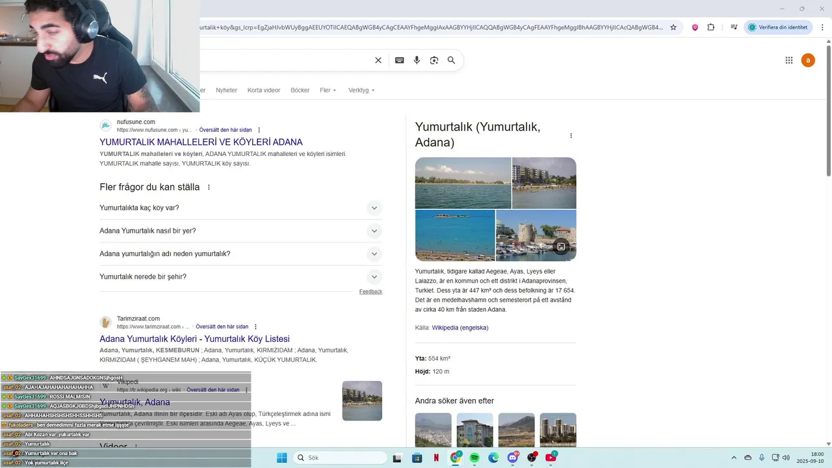Click the Feedback link under questions
The image size is (832, 468).
tap(370, 292)
